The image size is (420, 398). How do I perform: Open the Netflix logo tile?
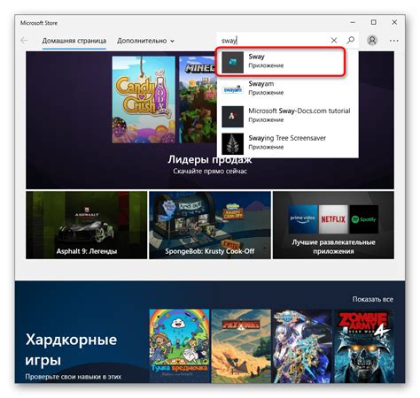pyautogui.click(x=333, y=219)
